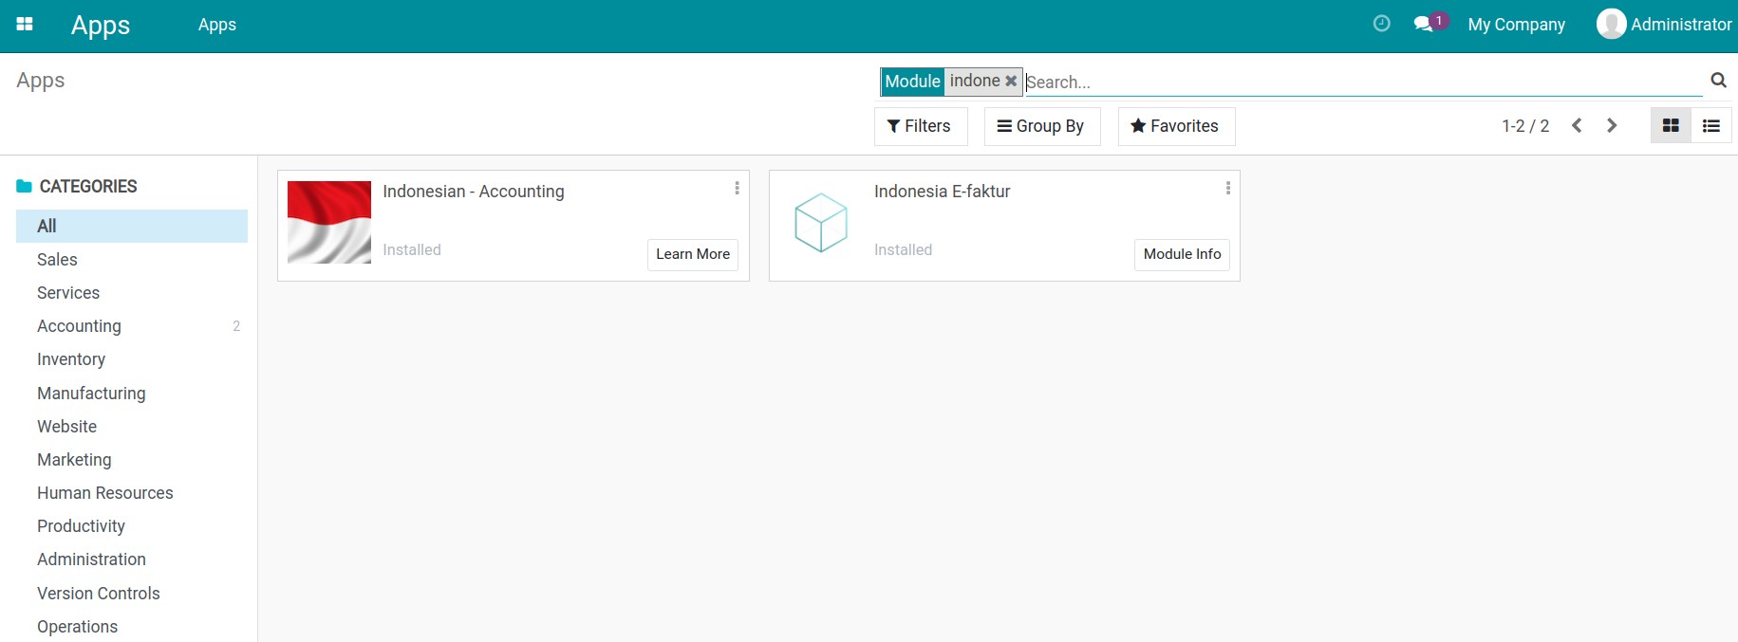Open the conversations message icon
1738x642 pixels.
[x=1423, y=25]
